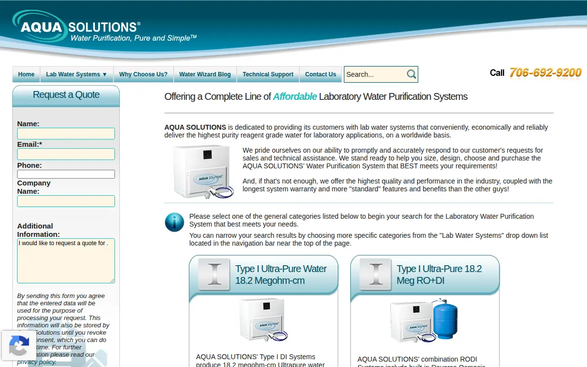Viewport: 587px width, 367px height.
Task: Click the Company Name field
Action: pyautogui.click(x=66, y=201)
